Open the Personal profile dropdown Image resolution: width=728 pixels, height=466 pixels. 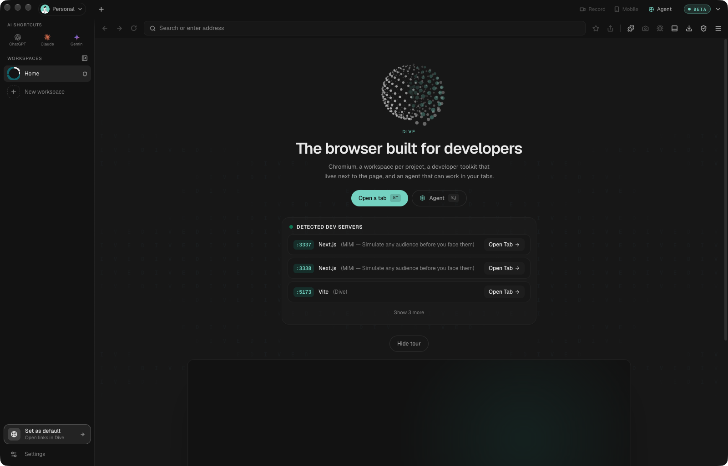[62, 9]
